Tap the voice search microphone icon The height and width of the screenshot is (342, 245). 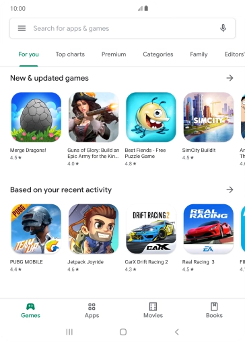[223, 28]
